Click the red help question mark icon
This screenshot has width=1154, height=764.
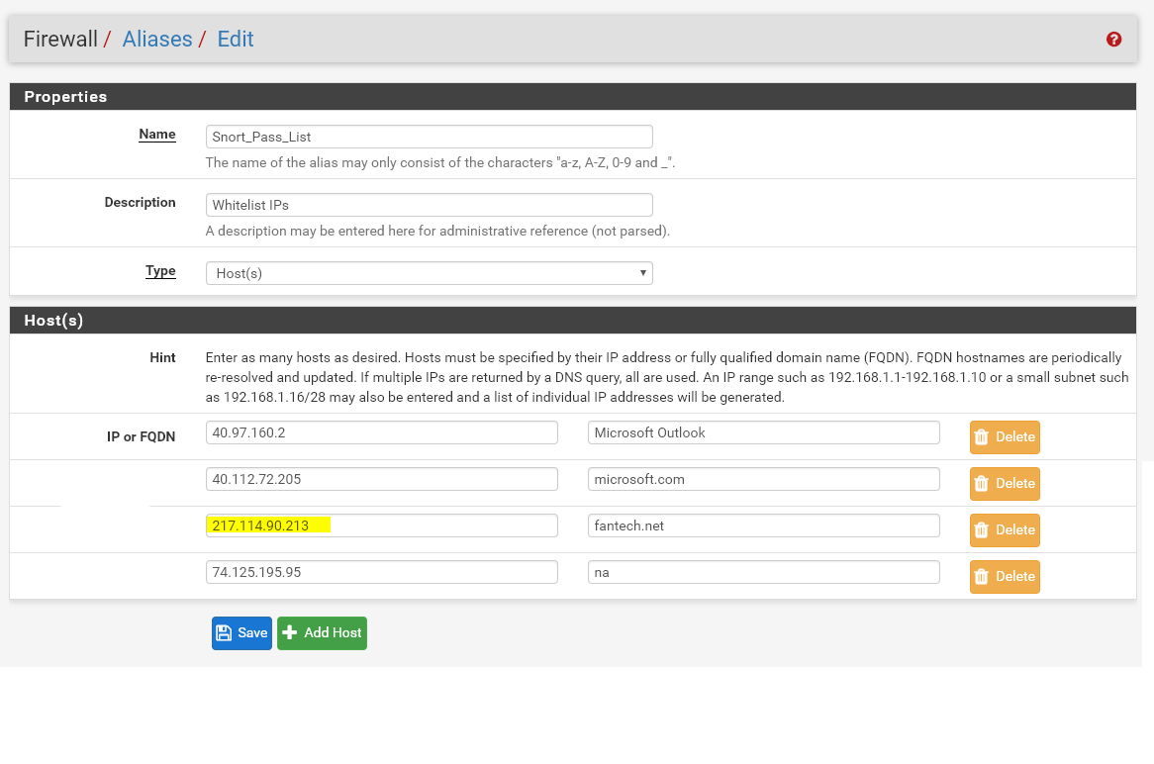tap(1113, 40)
